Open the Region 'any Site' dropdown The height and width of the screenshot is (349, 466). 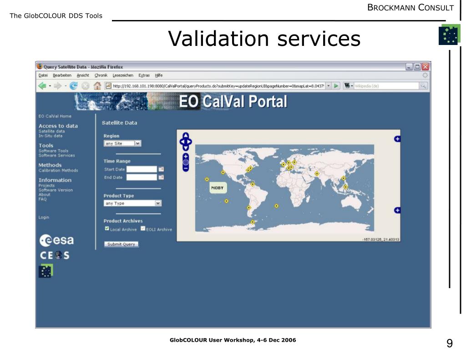coord(122,143)
